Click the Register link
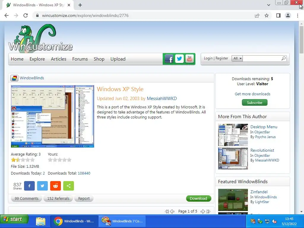This screenshot has height=228, width=304. tap(221, 58)
